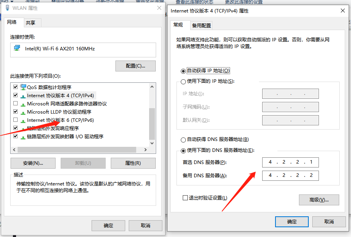Click the network icon next to QoS 数据包计划程序
This screenshot has width=351, height=237.
[x=23, y=87]
